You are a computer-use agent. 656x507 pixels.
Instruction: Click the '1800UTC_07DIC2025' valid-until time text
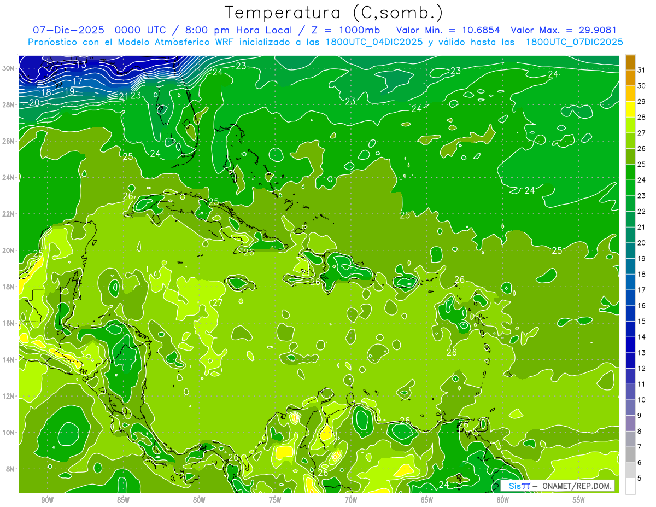574,42
